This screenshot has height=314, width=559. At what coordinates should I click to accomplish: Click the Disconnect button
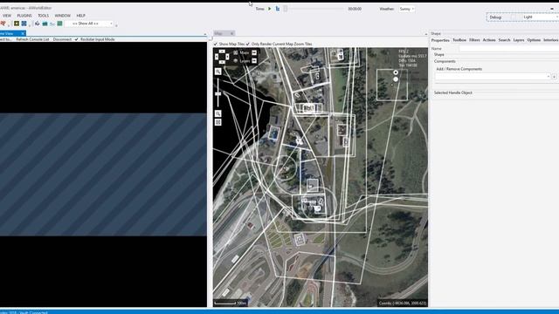(x=62, y=39)
